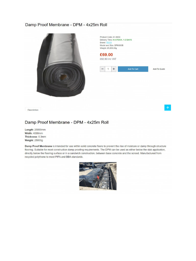
Task: Click the Thickness 0.3mm specification line
Action: [35, 137]
